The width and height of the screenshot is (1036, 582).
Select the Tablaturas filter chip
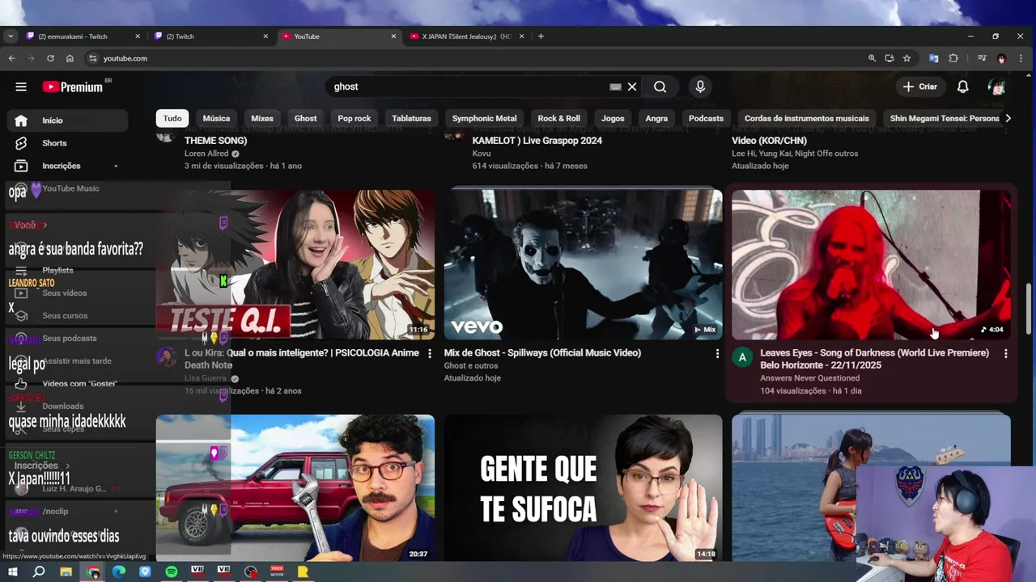pyautogui.click(x=411, y=118)
